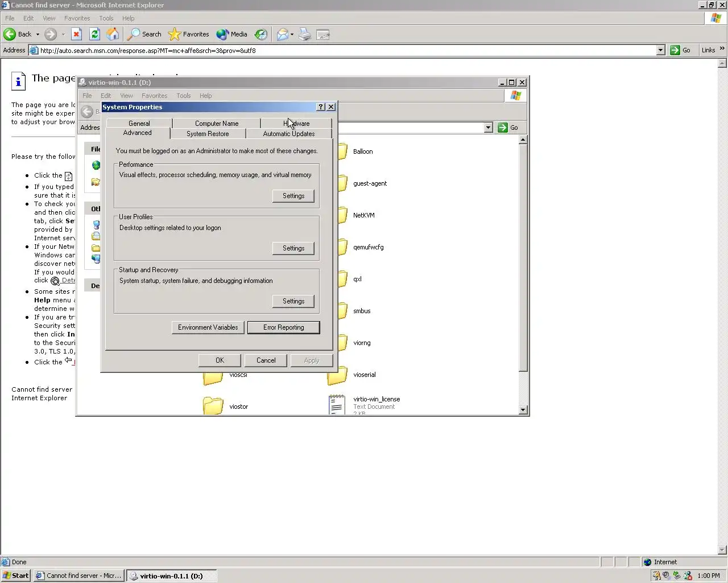The height and width of the screenshot is (583, 728).
Task: Click the Safely Remove Hardware tray icon
Action: [677, 576]
